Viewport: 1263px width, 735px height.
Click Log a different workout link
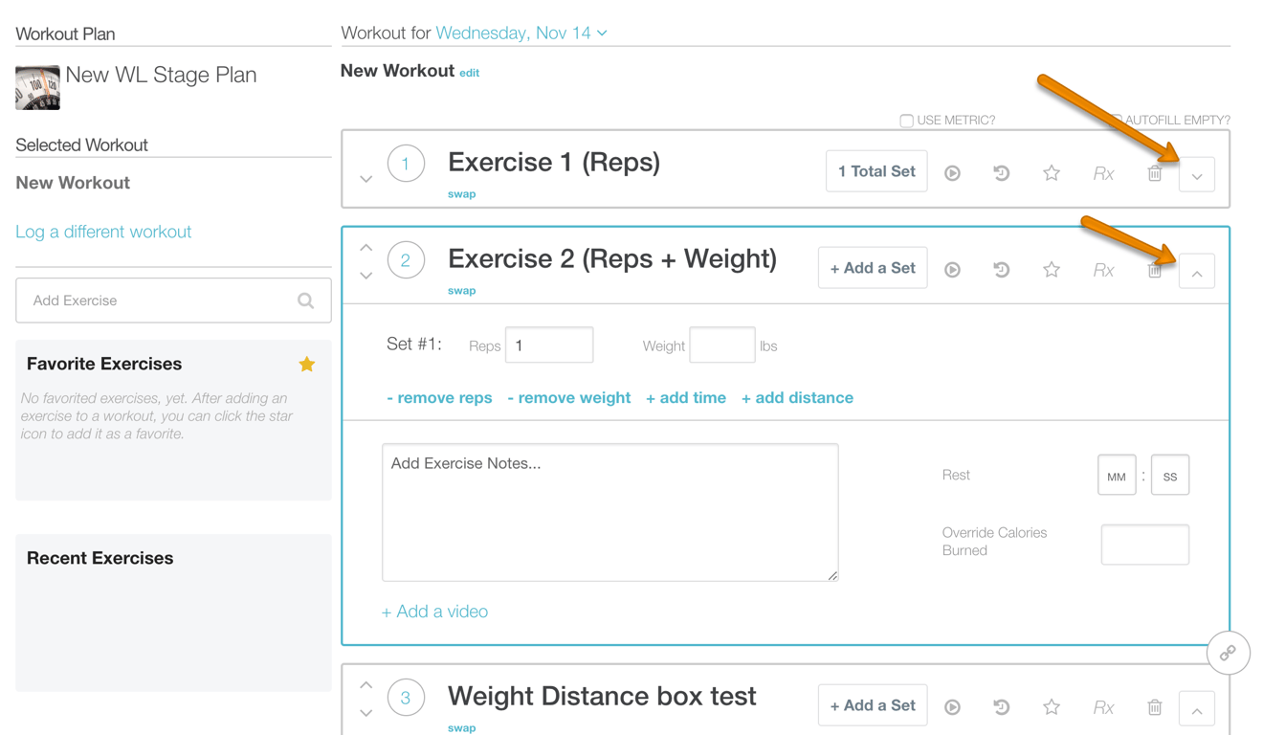coord(103,232)
